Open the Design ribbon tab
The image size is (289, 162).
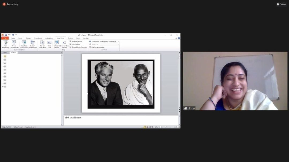(x=28, y=38)
